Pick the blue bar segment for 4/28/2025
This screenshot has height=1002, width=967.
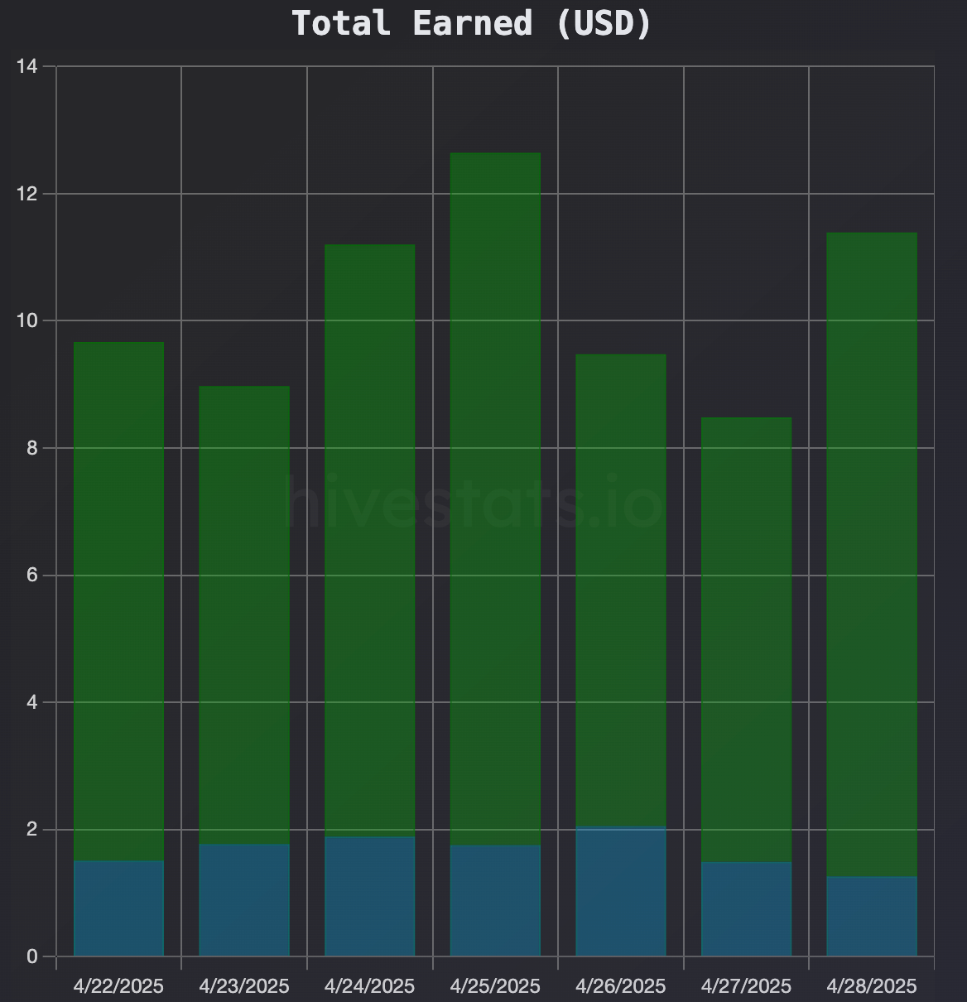click(872, 917)
